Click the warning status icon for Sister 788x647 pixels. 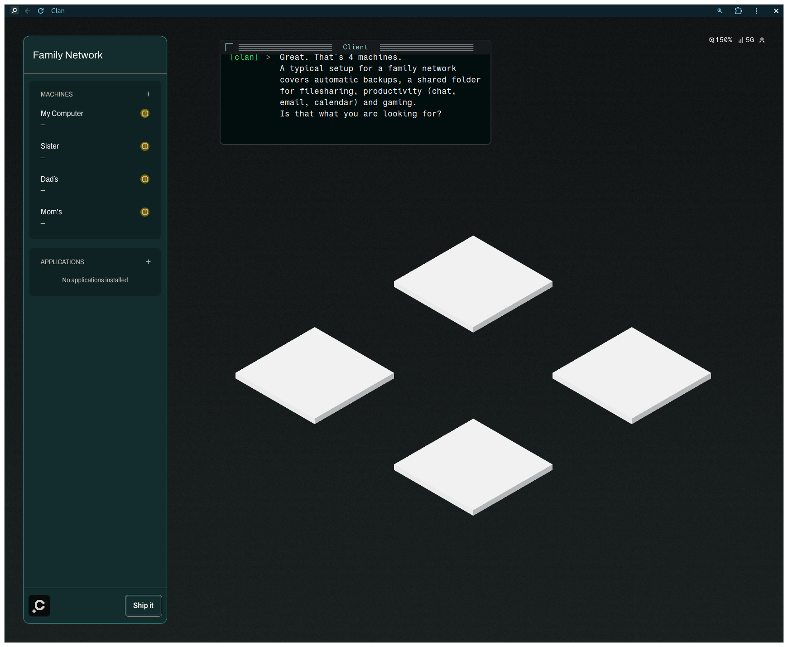pos(145,146)
